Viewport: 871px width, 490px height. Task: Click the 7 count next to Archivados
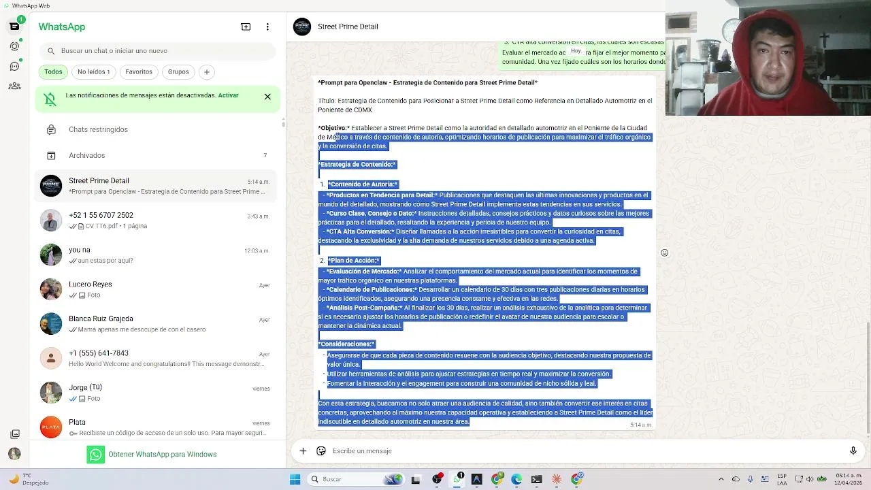click(265, 156)
